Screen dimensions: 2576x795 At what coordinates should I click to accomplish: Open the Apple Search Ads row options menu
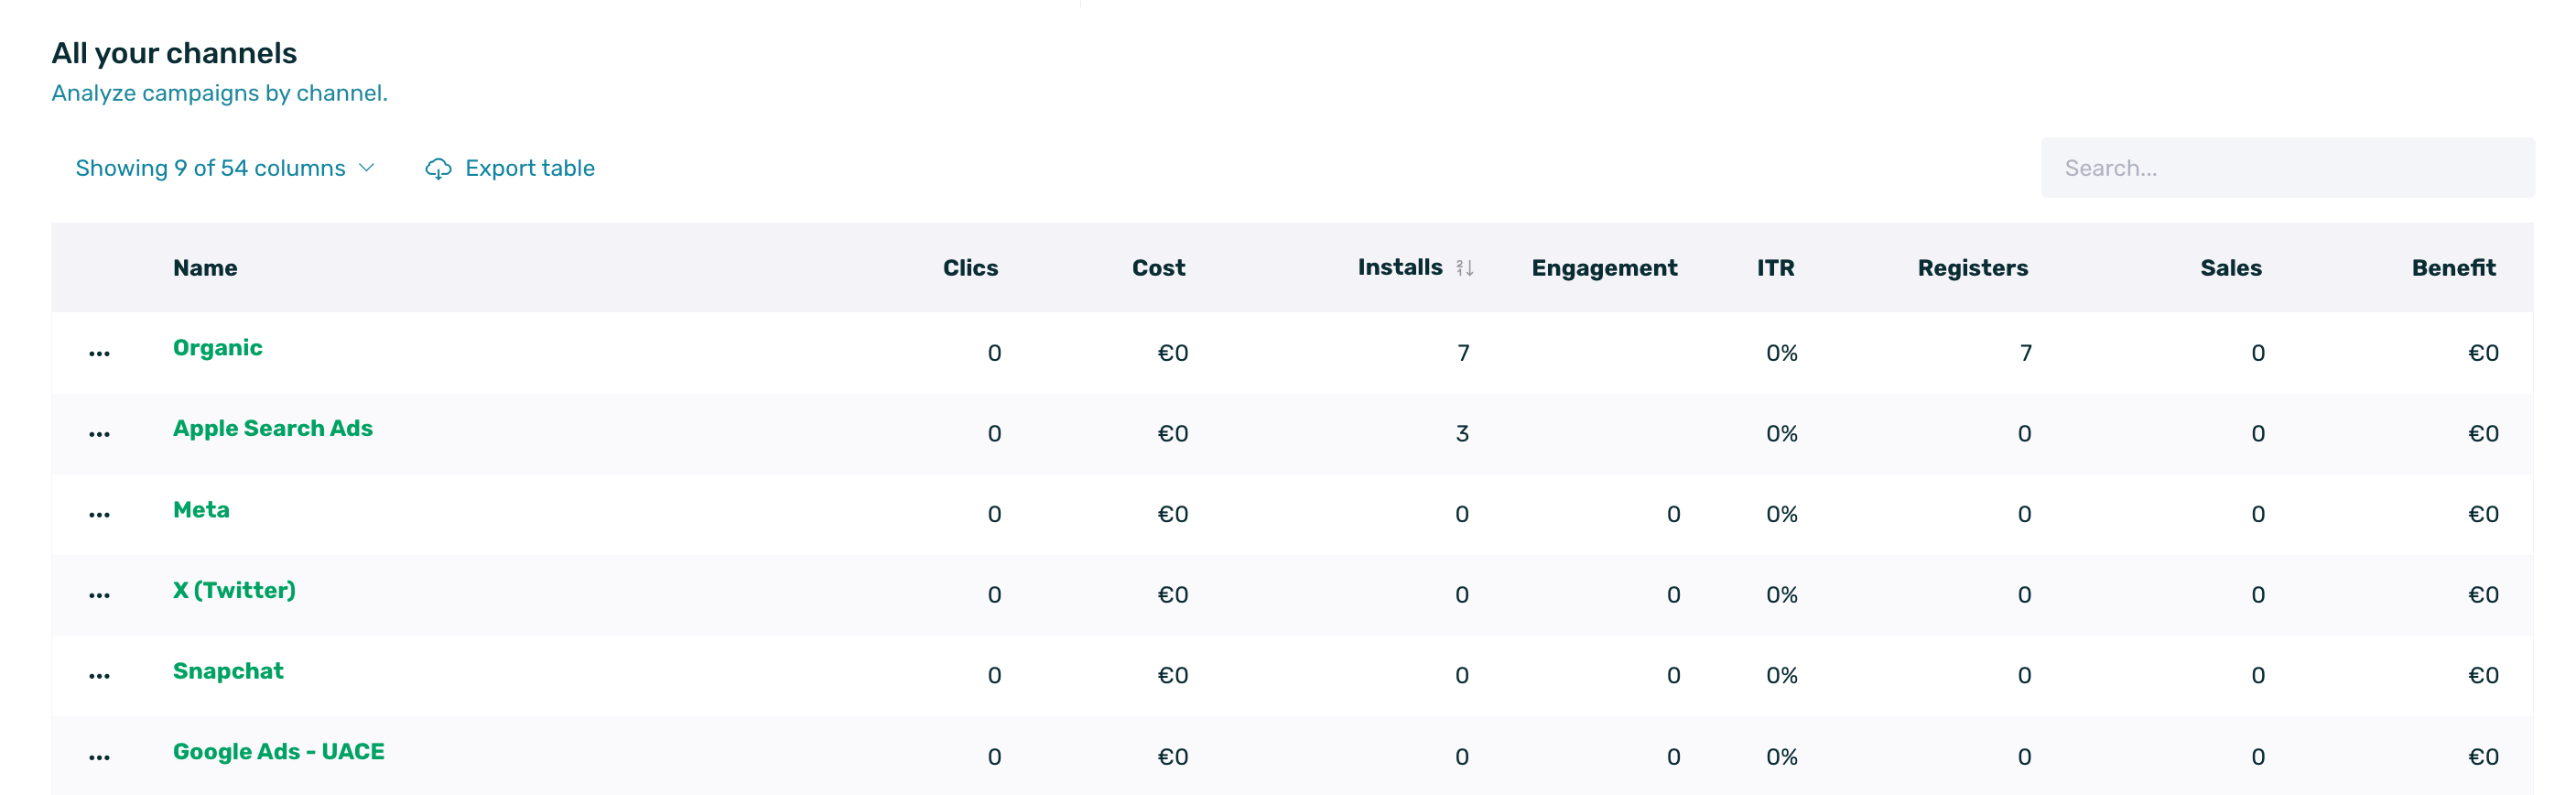coord(99,434)
